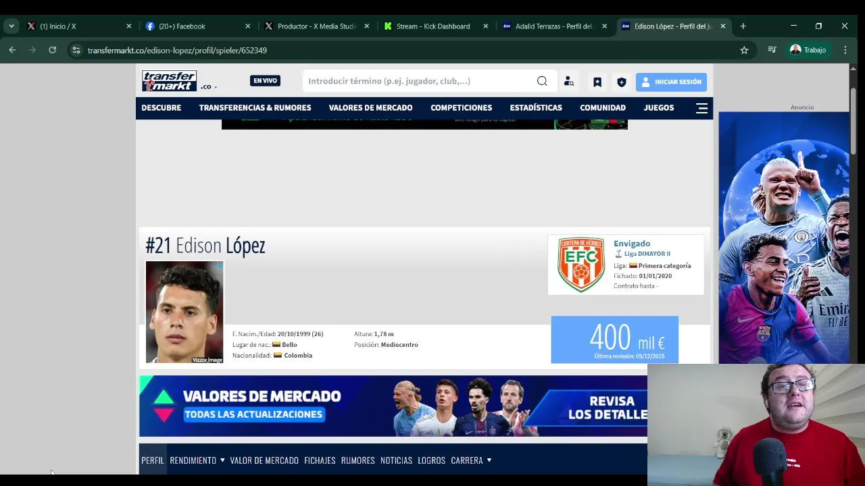Click the bookmark watchlist icon

(x=597, y=82)
